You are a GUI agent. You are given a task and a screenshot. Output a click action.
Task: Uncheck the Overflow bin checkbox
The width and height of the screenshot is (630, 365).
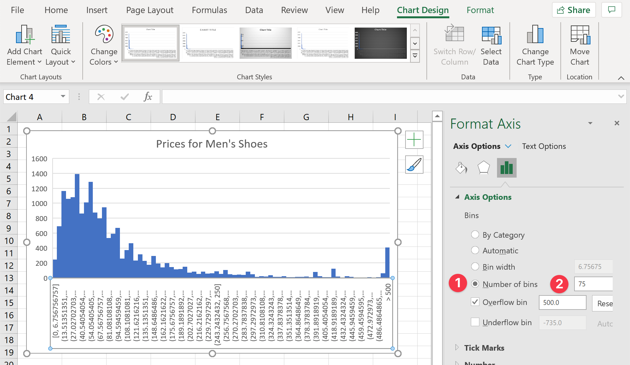pyautogui.click(x=475, y=302)
